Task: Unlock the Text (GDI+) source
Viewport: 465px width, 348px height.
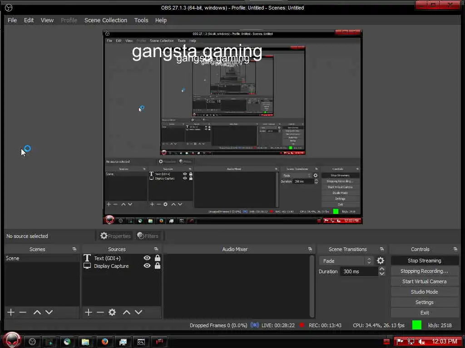Action: coord(158,258)
